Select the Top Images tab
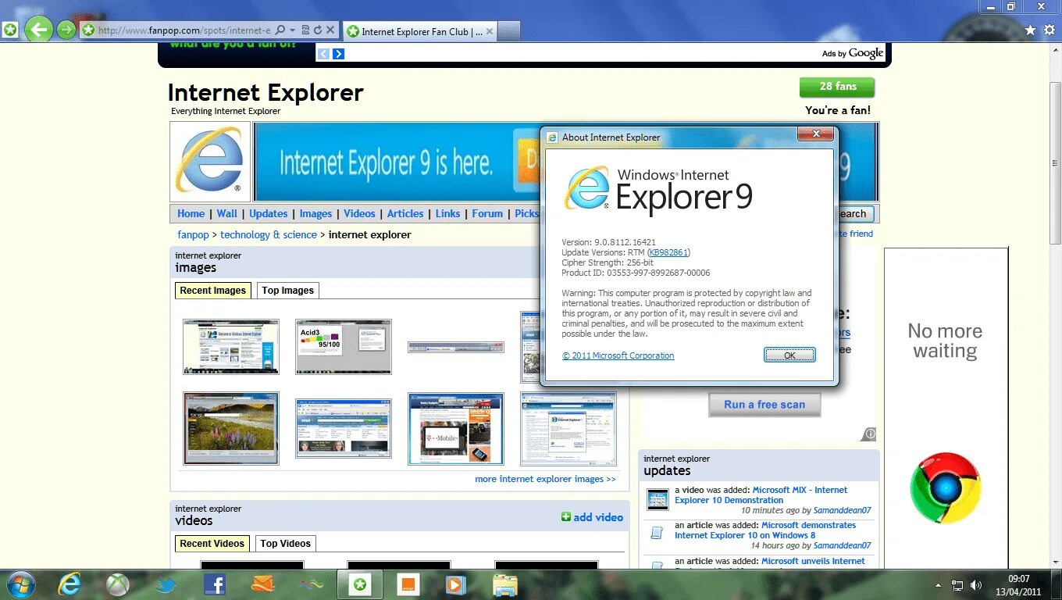 click(x=288, y=290)
